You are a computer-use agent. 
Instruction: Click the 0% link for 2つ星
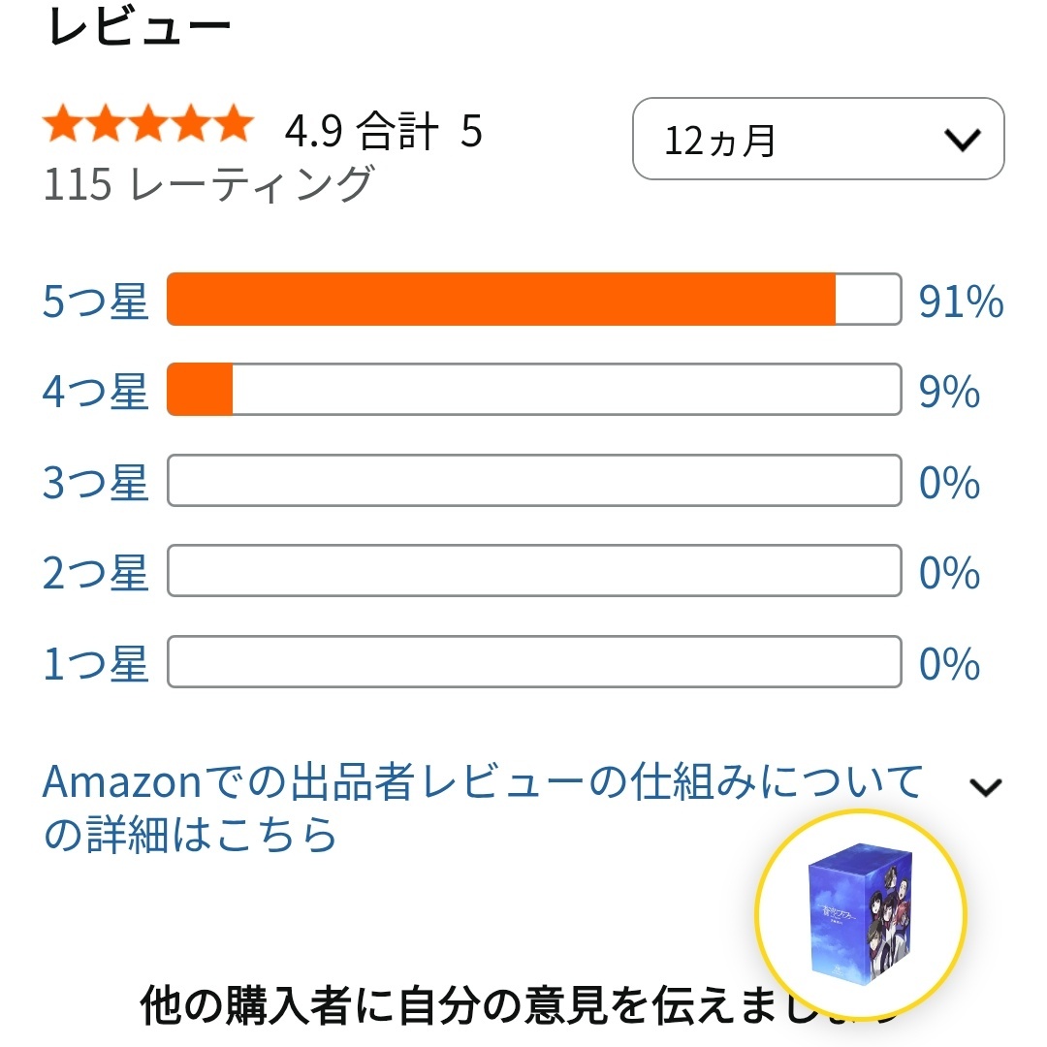tap(949, 574)
